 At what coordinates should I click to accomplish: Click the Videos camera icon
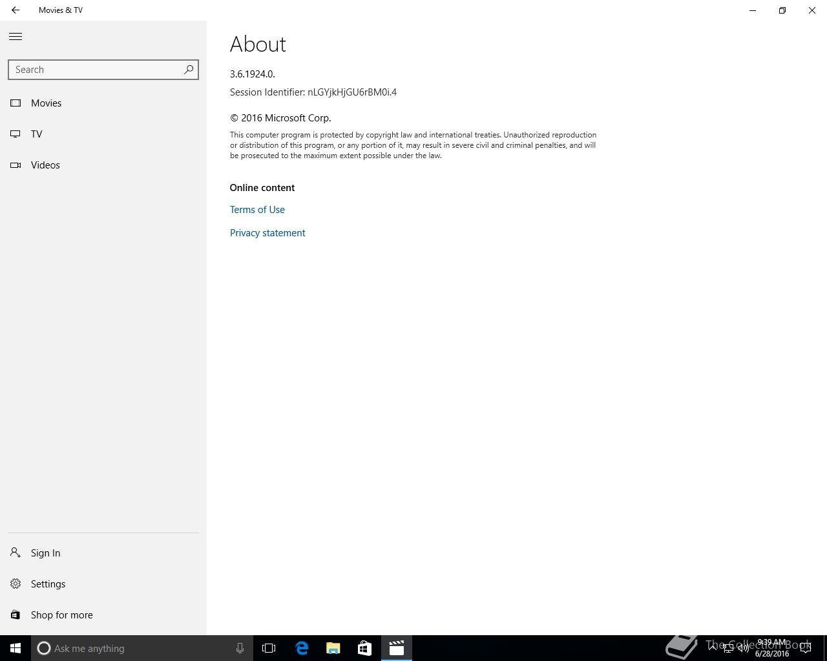16,165
